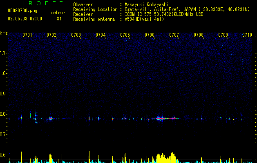This screenshot has width=257, height=163.
Task: Click the 0.6 frequency axis label
Action: pos(3,155)
